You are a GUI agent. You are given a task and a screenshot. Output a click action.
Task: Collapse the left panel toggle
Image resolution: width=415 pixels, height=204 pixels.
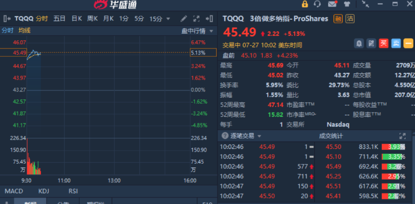pyautogui.click(x=7, y=19)
